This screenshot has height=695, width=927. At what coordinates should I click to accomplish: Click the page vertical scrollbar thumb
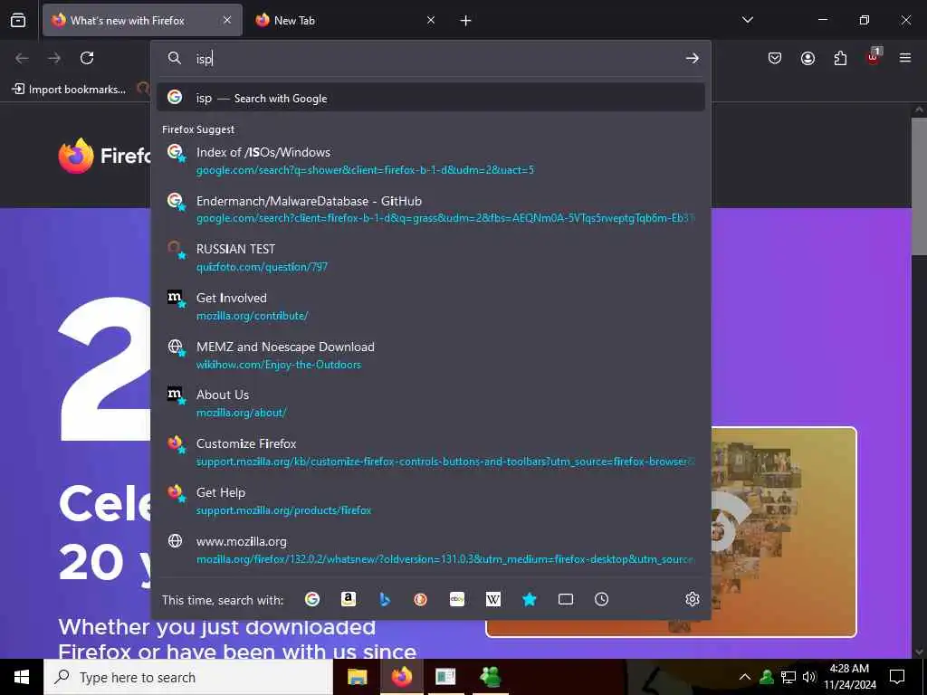[919, 186]
